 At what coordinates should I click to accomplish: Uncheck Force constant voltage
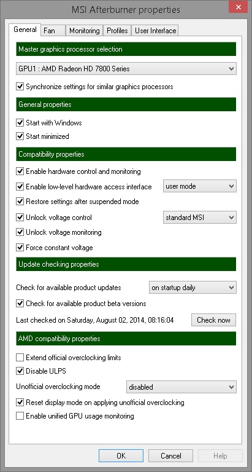[x=20, y=248]
